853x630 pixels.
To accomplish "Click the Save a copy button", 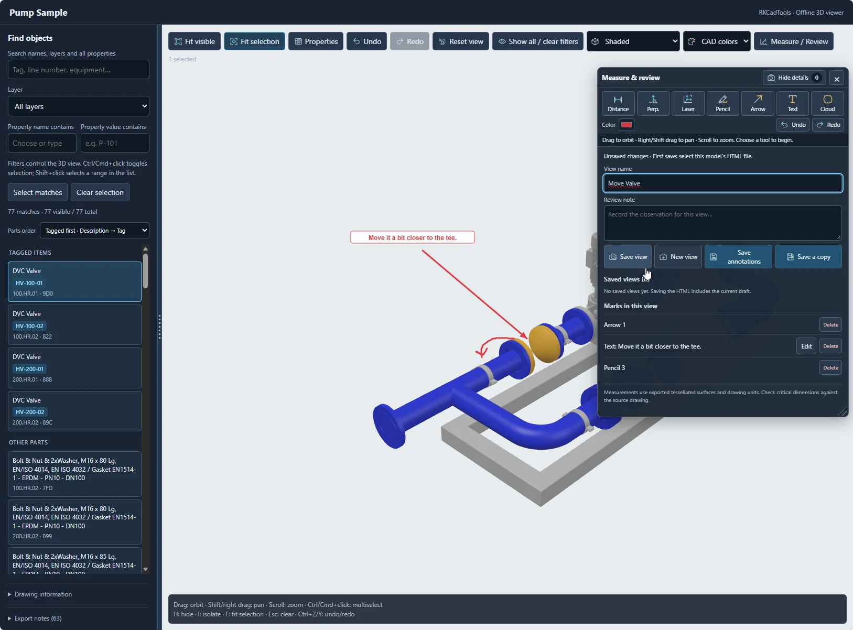I will [x=808, y=257].
